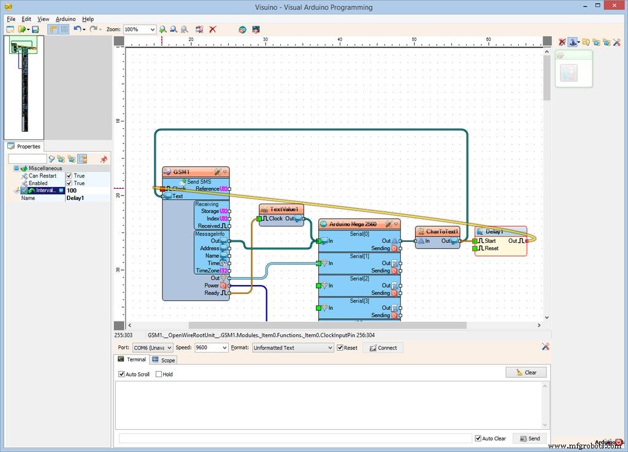Screen dimensions: 628x452
Task: Click the Clear terminal button
Action: [526, 372]
